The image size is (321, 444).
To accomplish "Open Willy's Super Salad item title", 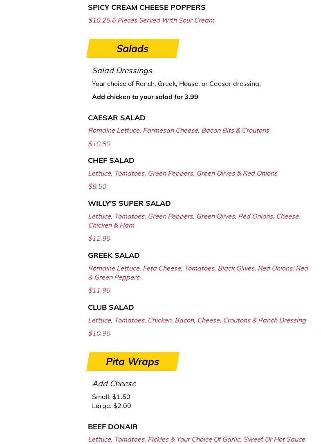I will 129,203.
